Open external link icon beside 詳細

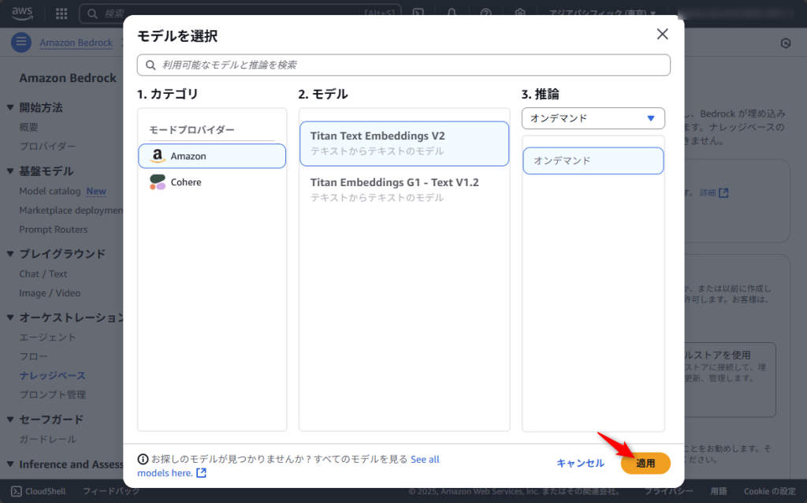coord(723,192)
